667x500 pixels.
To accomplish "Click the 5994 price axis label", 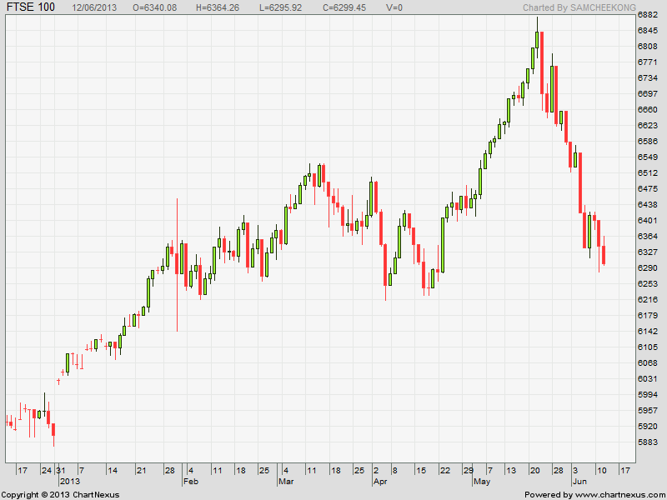I will point(648,394).
